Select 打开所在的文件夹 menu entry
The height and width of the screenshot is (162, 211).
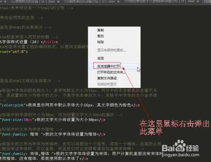[114, 72]
